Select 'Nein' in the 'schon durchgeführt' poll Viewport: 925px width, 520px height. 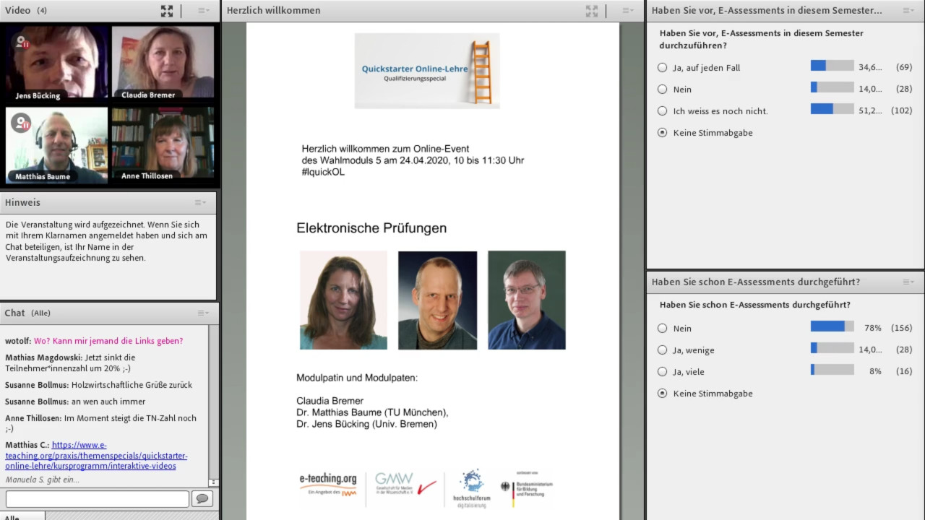(x=662, y=329)
